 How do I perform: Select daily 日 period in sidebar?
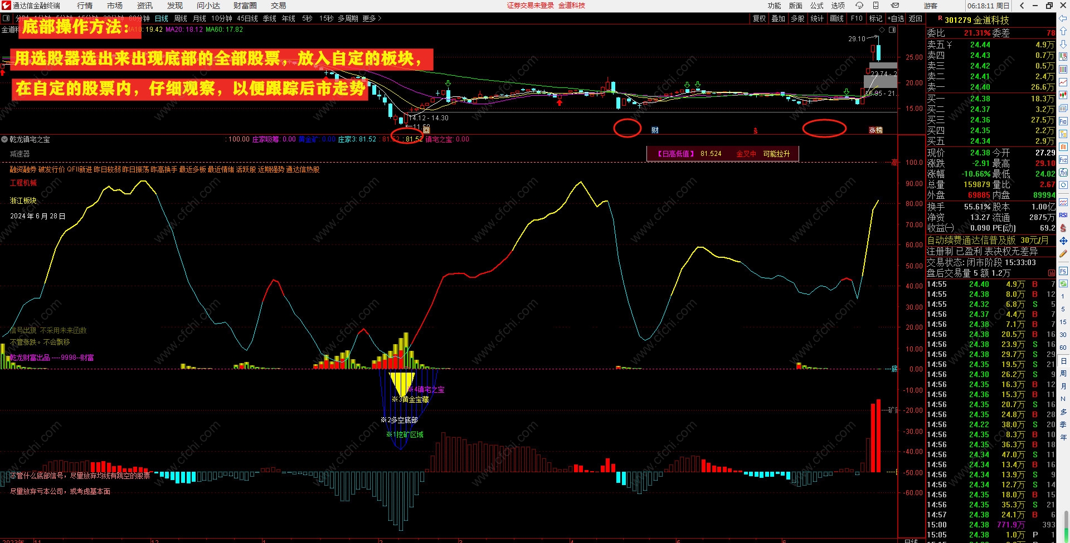click(1063, 361)
